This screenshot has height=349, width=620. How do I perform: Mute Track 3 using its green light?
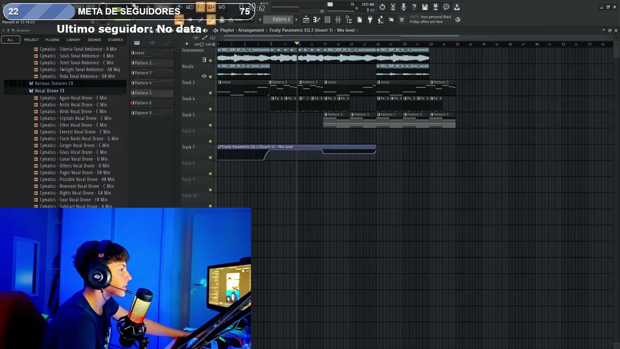click(210, 93)
